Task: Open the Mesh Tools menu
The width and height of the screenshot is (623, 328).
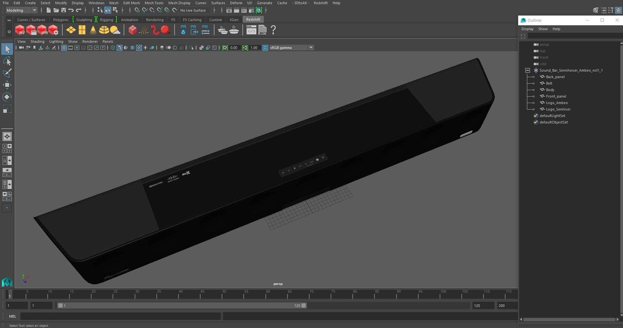Action: [154, 3]
